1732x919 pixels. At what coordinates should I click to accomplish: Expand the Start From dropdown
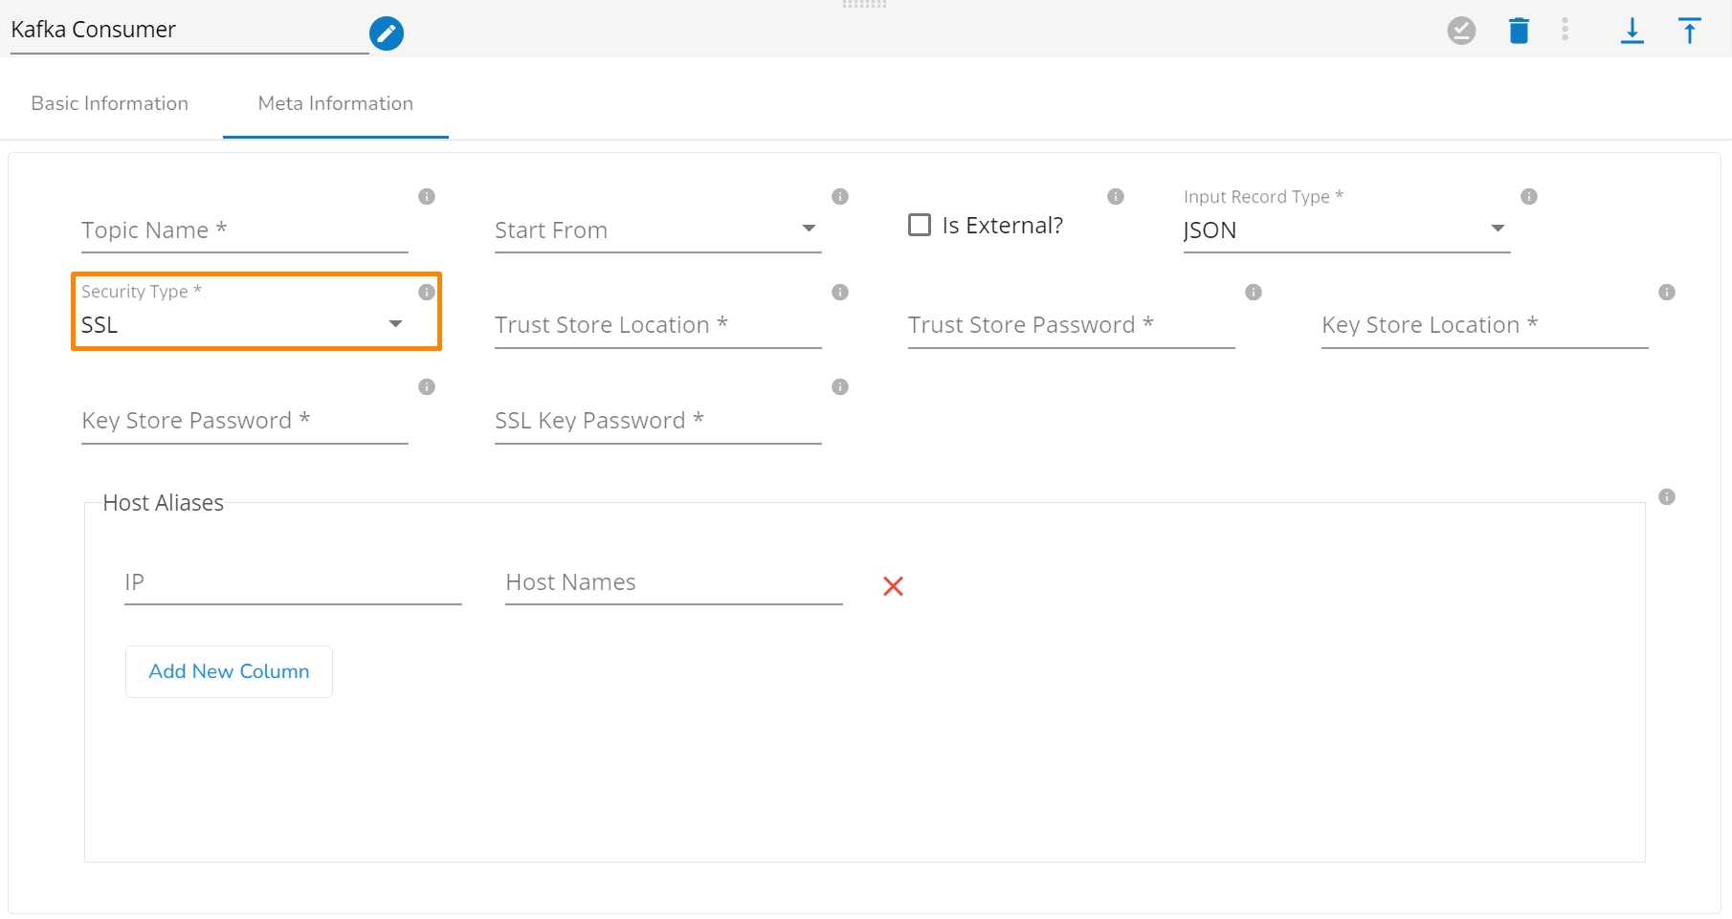click(x=657, y=230)
